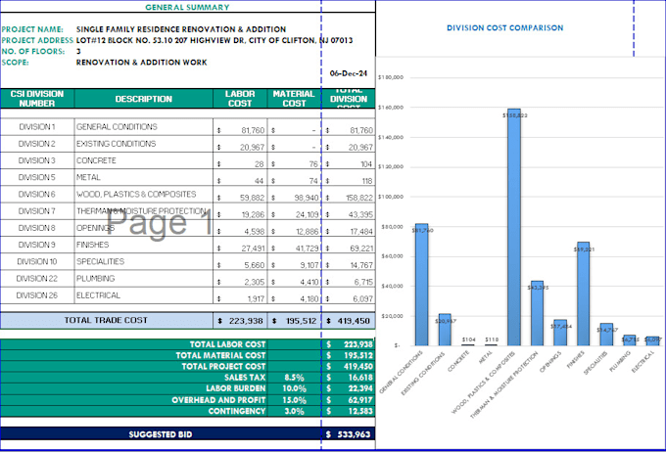Select WOOD, PLASTICS & COMPOSITES description cell
Viewport: 666px width, 452px height.
pos(144,195)
